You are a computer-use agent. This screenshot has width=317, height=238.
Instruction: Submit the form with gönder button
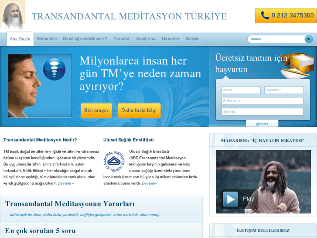pos(262,124)
